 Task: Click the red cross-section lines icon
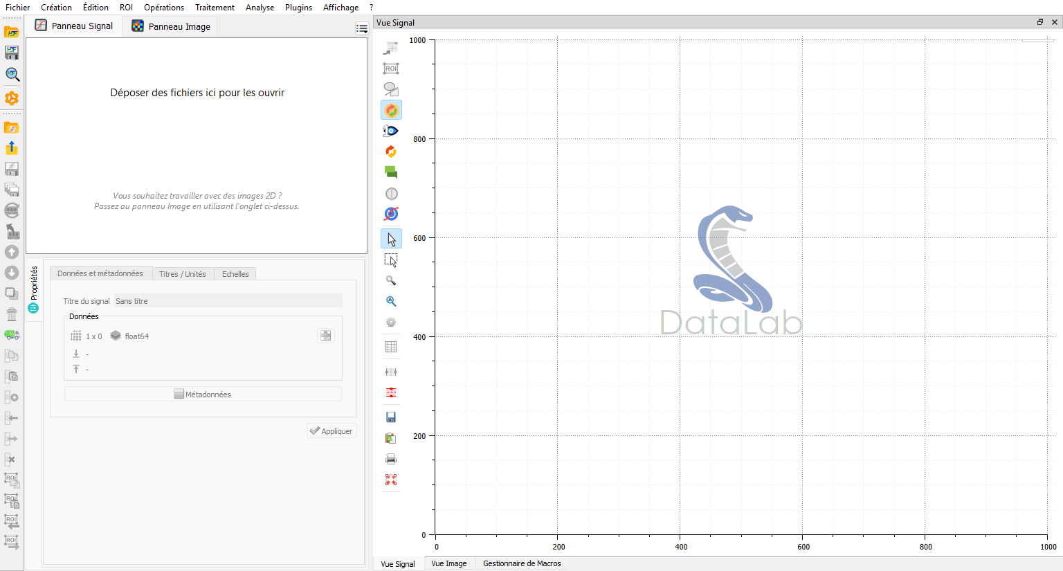tap(391, 392)
